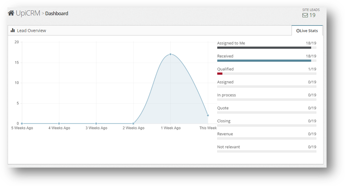This screenshot has width=345, height=186.
Task: Click the blue Received progress bar
Action: click(x=266, y=61)
